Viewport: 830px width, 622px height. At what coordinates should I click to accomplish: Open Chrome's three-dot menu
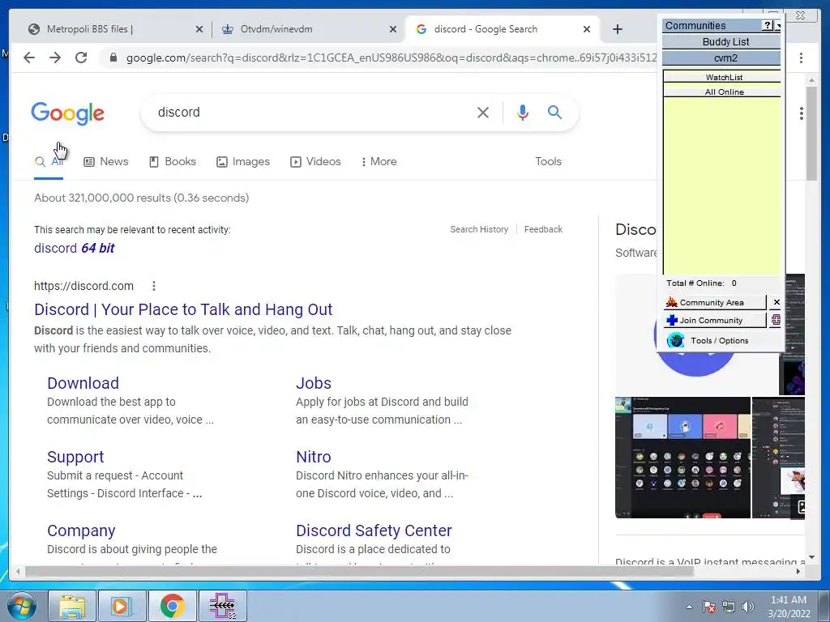point(801,58)
